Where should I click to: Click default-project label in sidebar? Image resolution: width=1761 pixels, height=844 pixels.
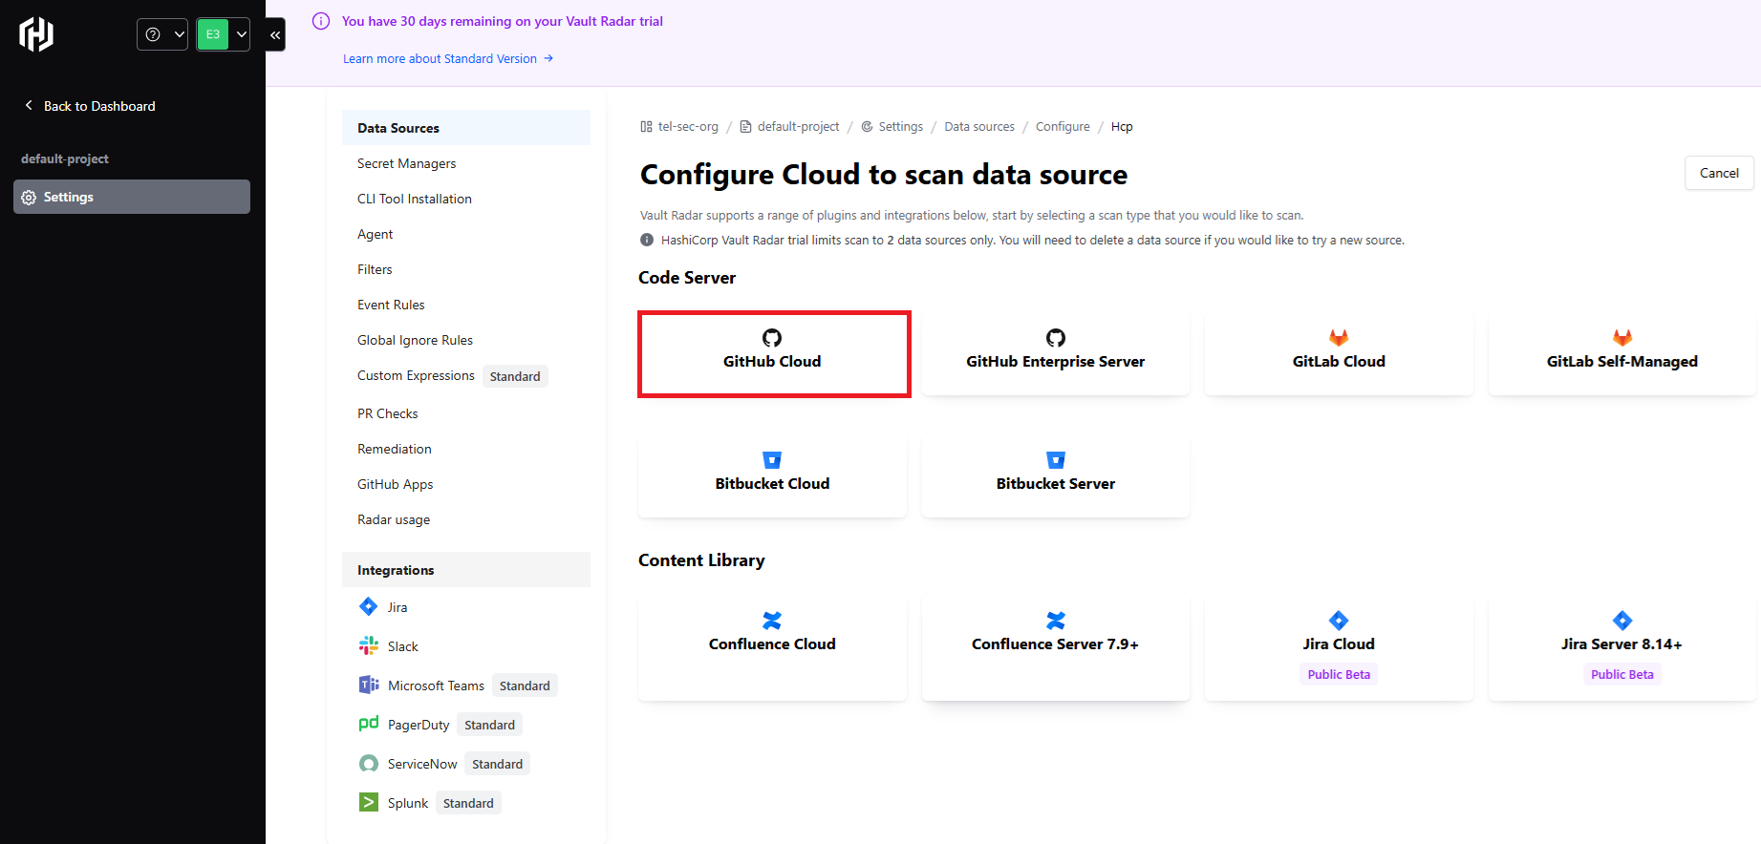pyautogui.click(x=65, y=158)
